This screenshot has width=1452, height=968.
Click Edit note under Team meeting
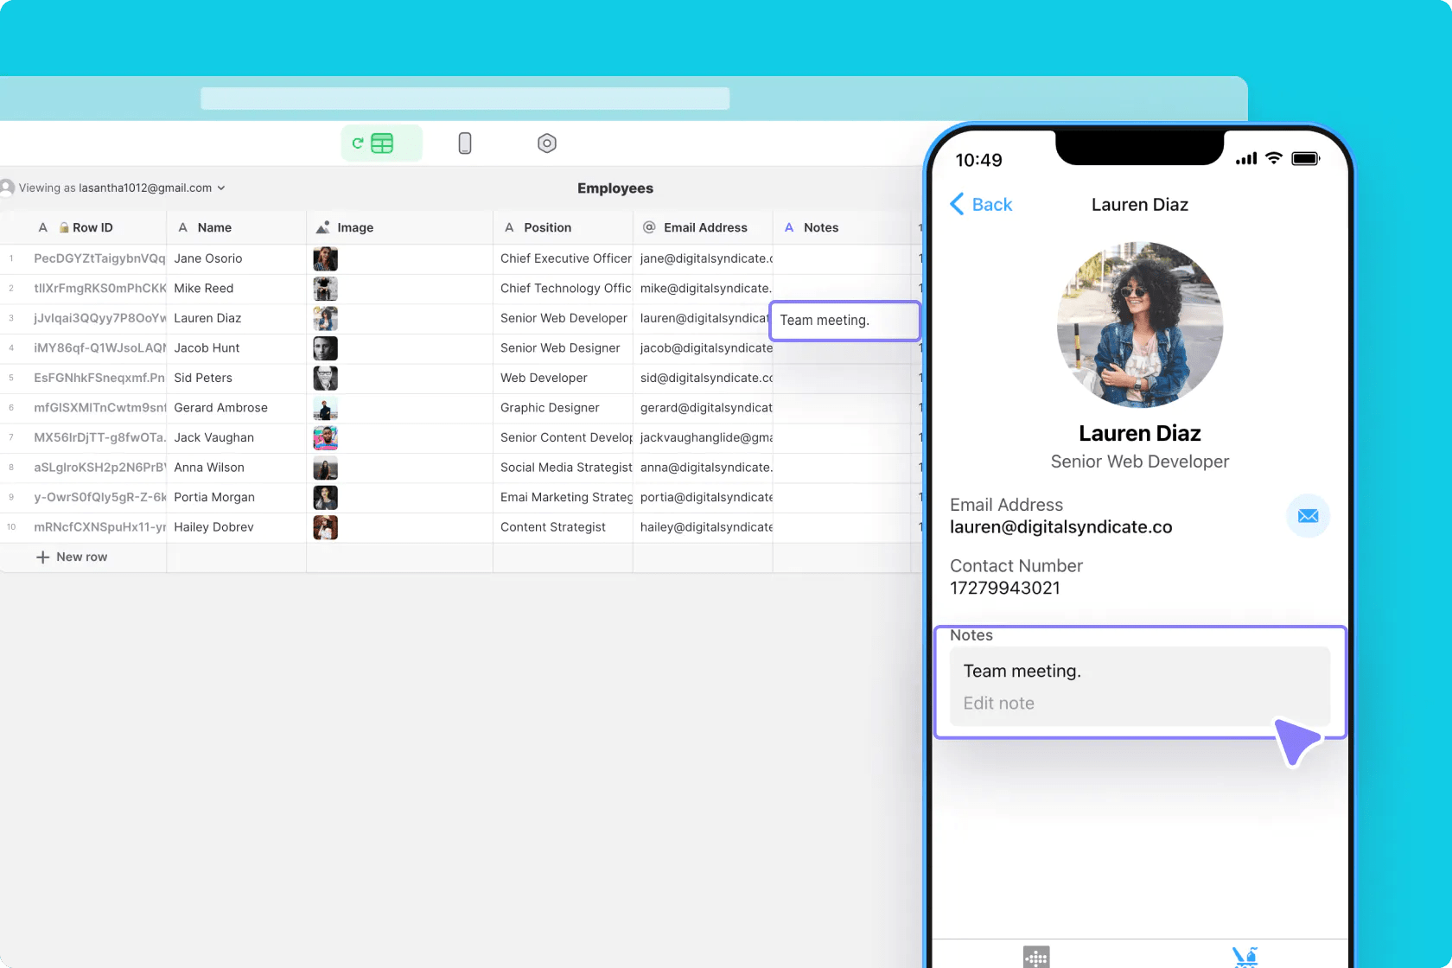[x=998, y=703]
